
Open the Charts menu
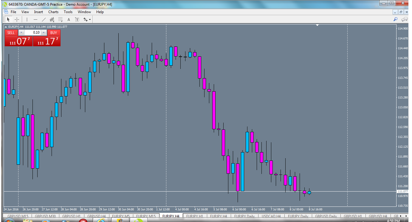53,12
